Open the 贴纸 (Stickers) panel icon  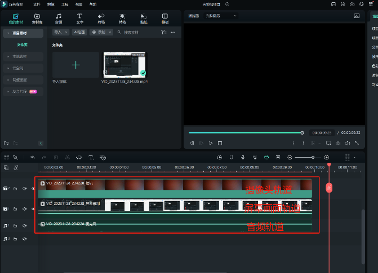(144, 18)
